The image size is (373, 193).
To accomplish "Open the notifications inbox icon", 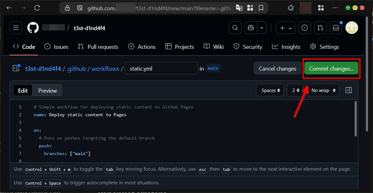I will (x=336, y=28).
